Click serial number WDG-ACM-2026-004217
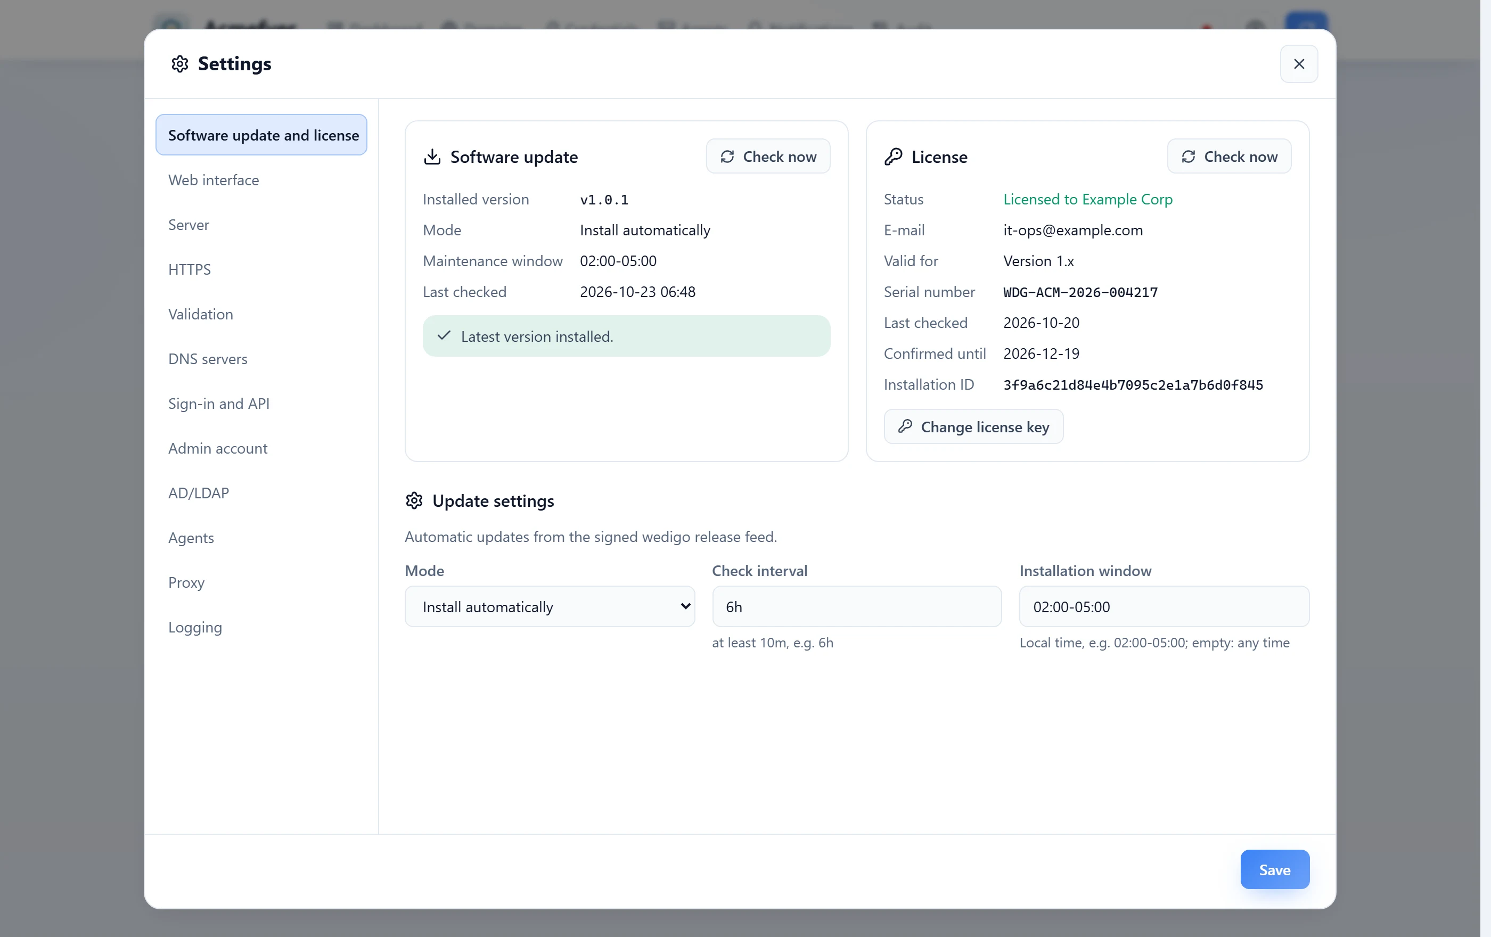Image resolution: width=1491 pixels, height=937 pixels. [1080, 292]
